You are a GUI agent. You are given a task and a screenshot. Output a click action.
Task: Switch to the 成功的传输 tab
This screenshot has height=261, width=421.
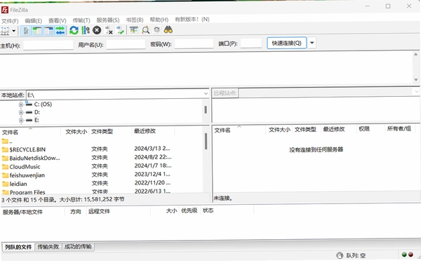(78, 246)
